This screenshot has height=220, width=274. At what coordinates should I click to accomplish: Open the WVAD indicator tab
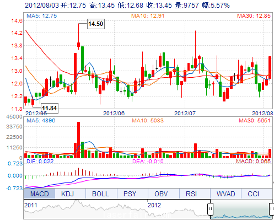(225, 194)
